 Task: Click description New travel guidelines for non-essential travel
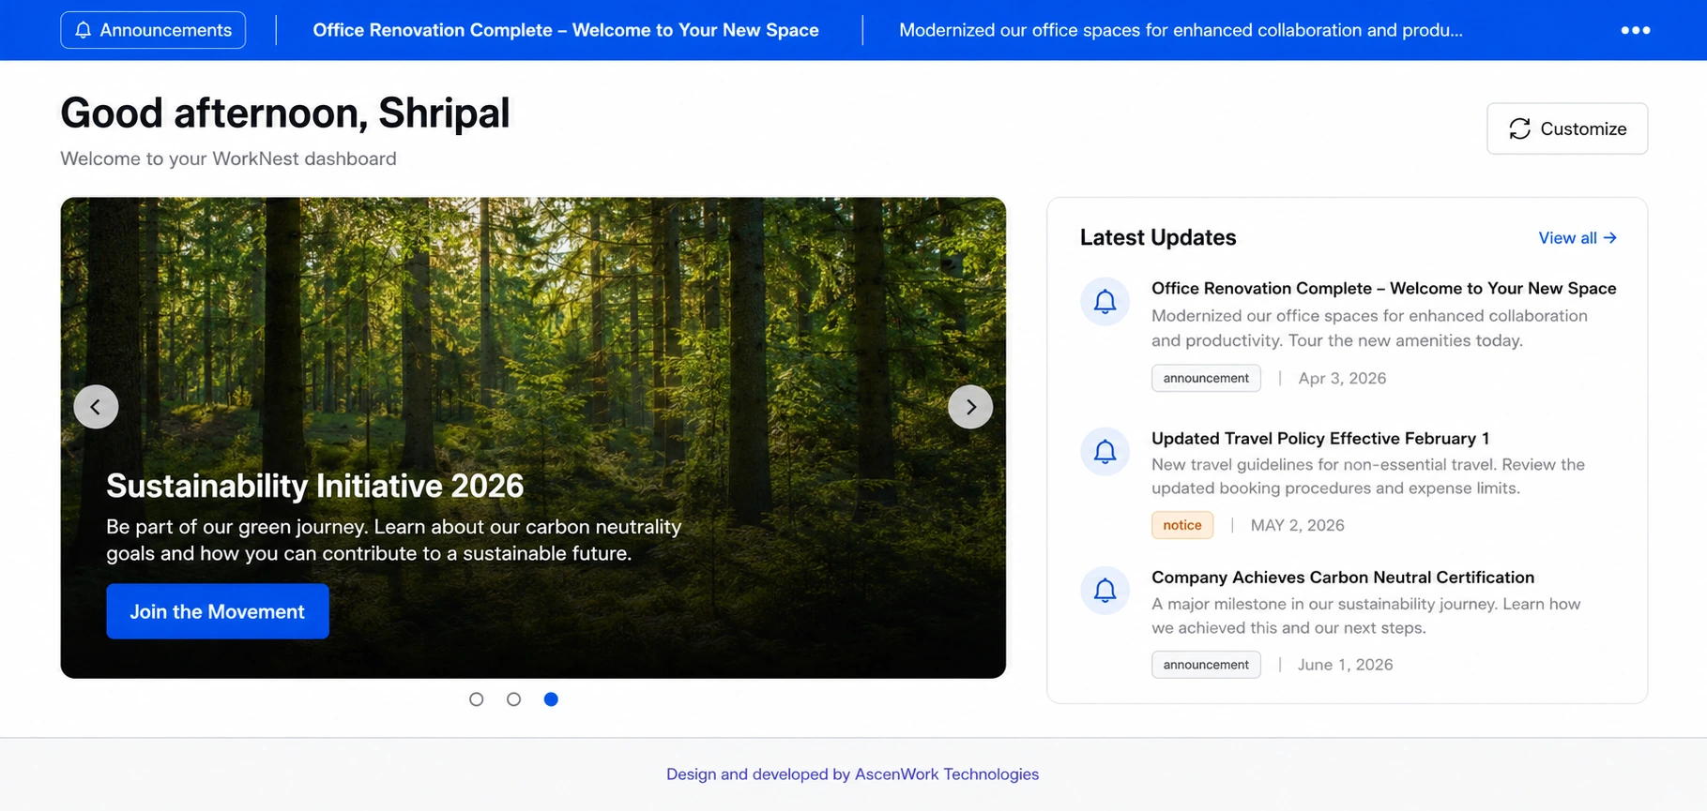point(1368,476)
